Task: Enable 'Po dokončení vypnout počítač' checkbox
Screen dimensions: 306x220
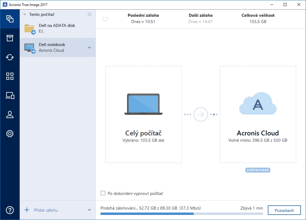Action: pos(103,193)
